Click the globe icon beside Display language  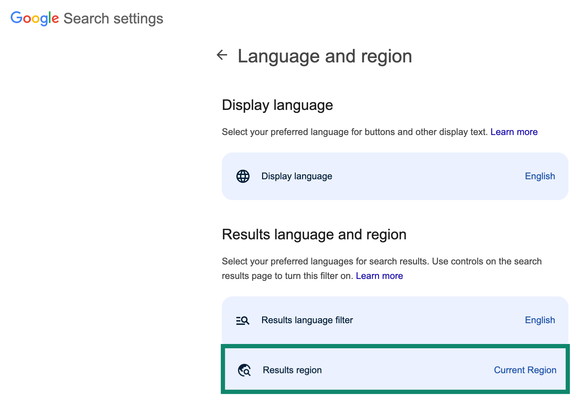click(243, 176)
